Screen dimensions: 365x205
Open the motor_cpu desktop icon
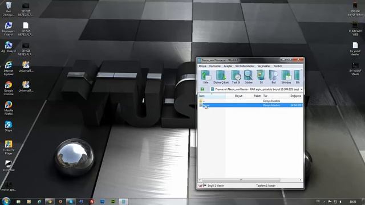[9, 186]
